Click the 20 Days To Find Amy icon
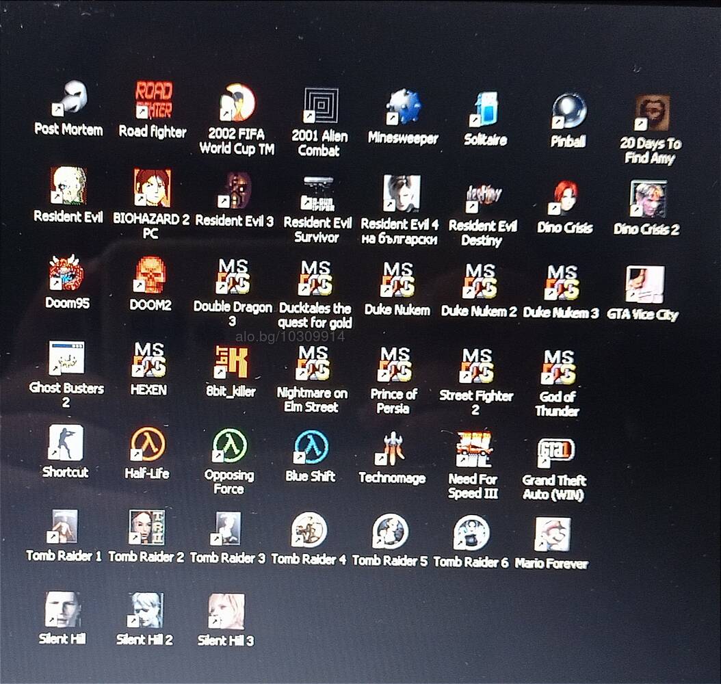Viewport: 721px width, 684px height. pyautogui.click(x=652, y=113)
